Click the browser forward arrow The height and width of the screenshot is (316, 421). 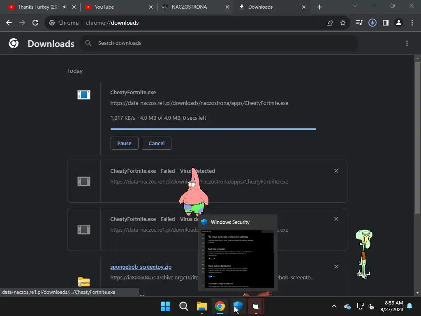[22, 23]
